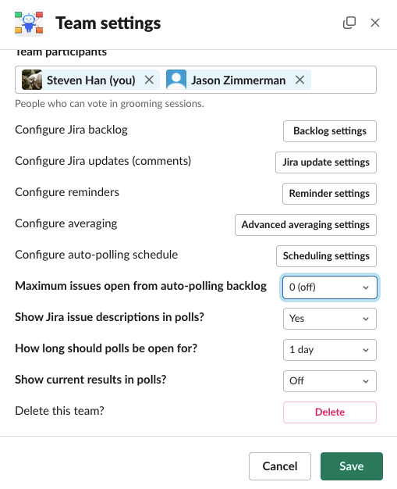Remove Steven Han from participants

click(149, 80)
